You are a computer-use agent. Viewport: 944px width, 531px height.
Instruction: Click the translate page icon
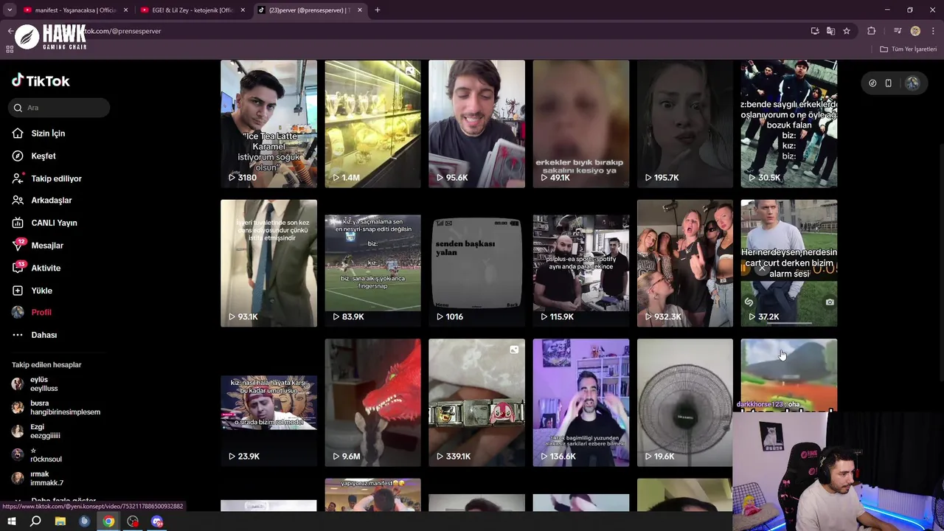pyautogui.click(x=831, y=31)
